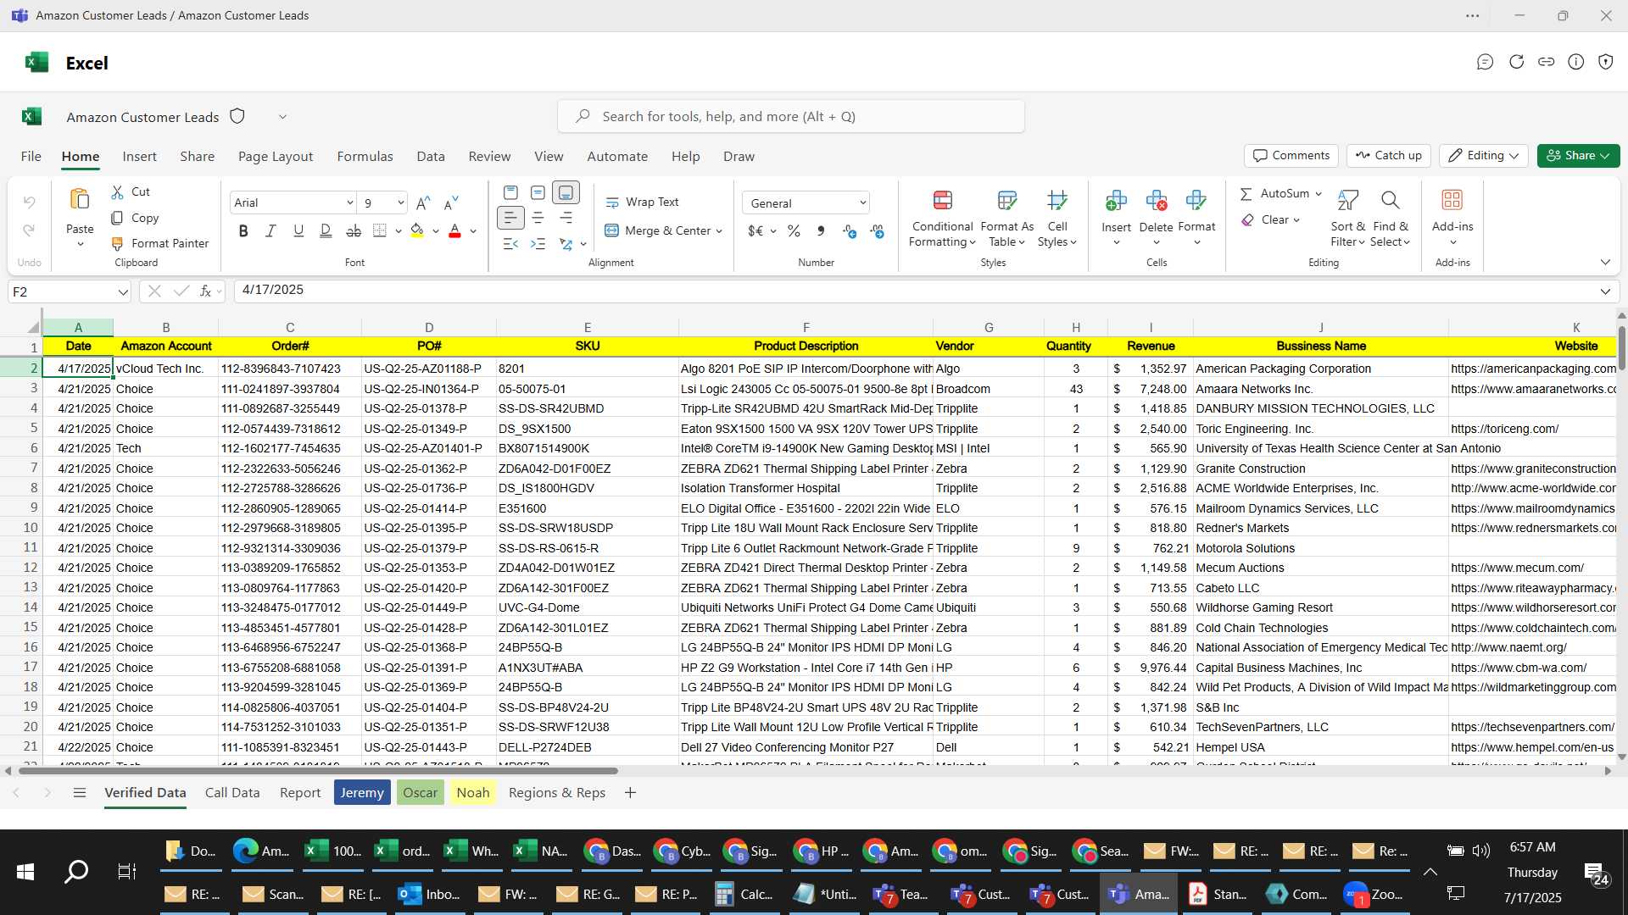The image size is (1628, 915).
Task: Apply comma style format
Action: [821, 231]
